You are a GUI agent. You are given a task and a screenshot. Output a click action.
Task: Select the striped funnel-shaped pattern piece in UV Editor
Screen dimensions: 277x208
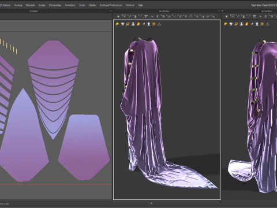(53, 100)
